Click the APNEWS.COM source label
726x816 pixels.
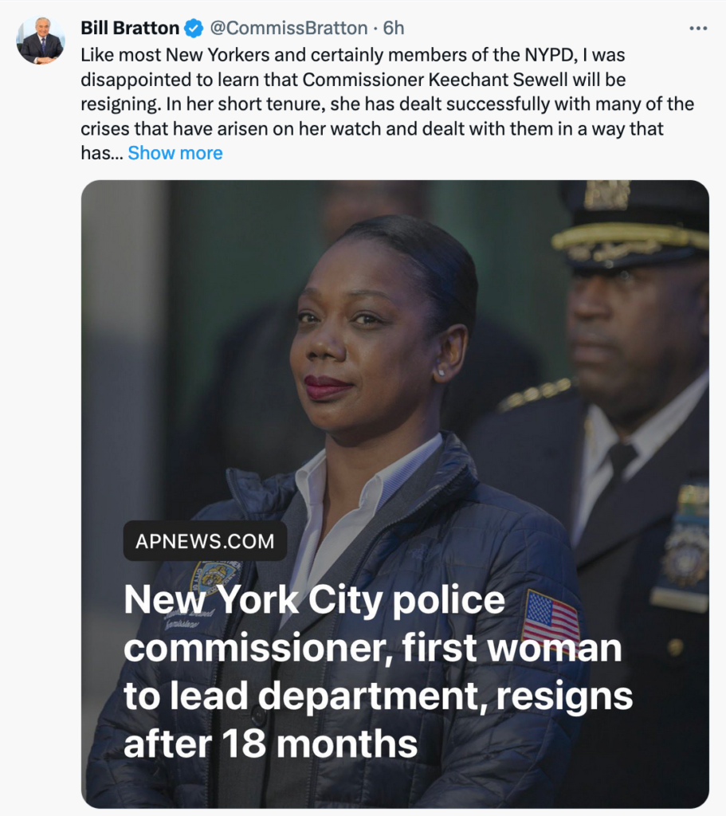coord(205,541)
